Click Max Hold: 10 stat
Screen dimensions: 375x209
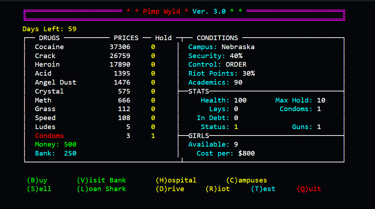click(x=300, y=100)
